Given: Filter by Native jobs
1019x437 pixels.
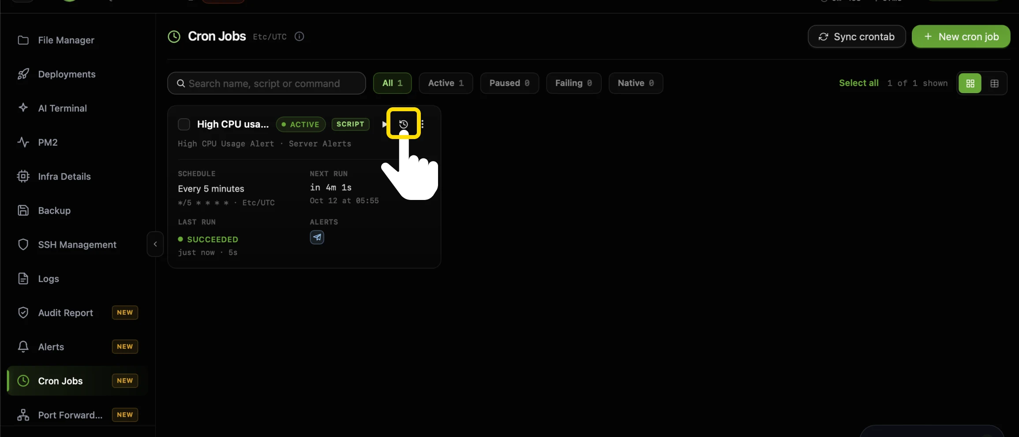Looking at the screenshot, I should pos(636,83).
